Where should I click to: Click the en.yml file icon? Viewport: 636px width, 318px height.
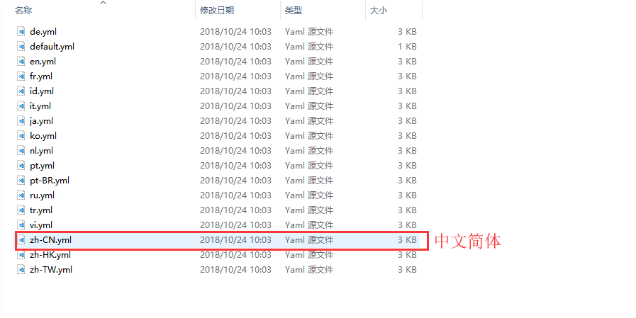(x=21, y=62)
